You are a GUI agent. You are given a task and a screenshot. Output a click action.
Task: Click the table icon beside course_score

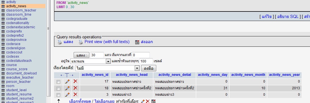click(x=3, y=69)
